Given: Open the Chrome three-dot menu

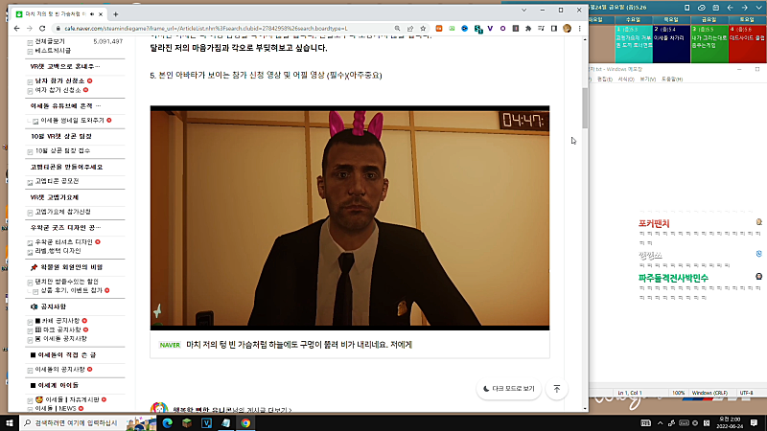Looking at the screenshot, I should (580, 29).
